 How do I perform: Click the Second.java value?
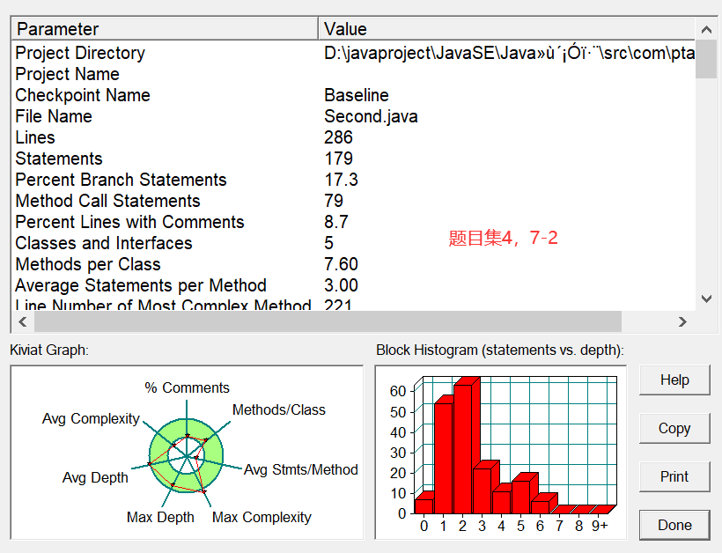coord(371,116)
